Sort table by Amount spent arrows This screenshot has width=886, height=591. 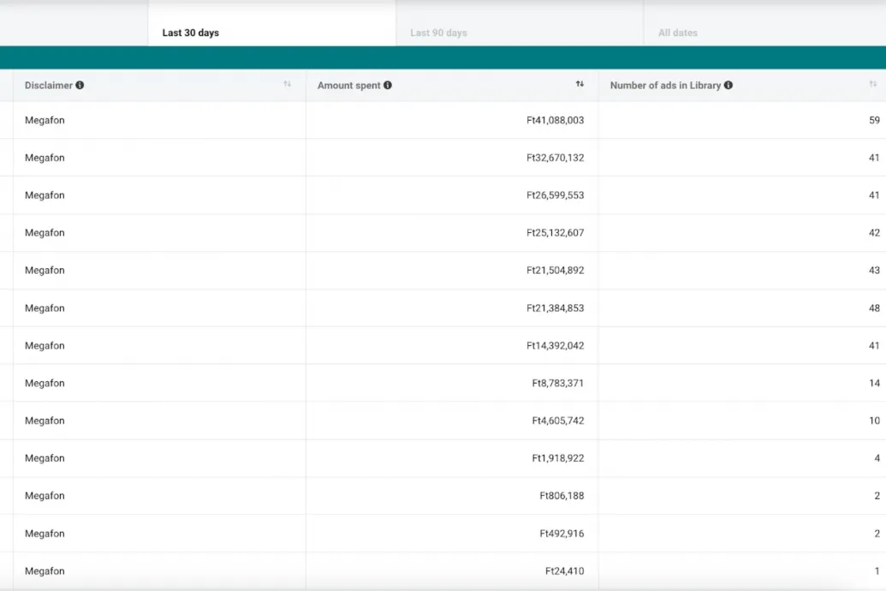coord(580,84)
